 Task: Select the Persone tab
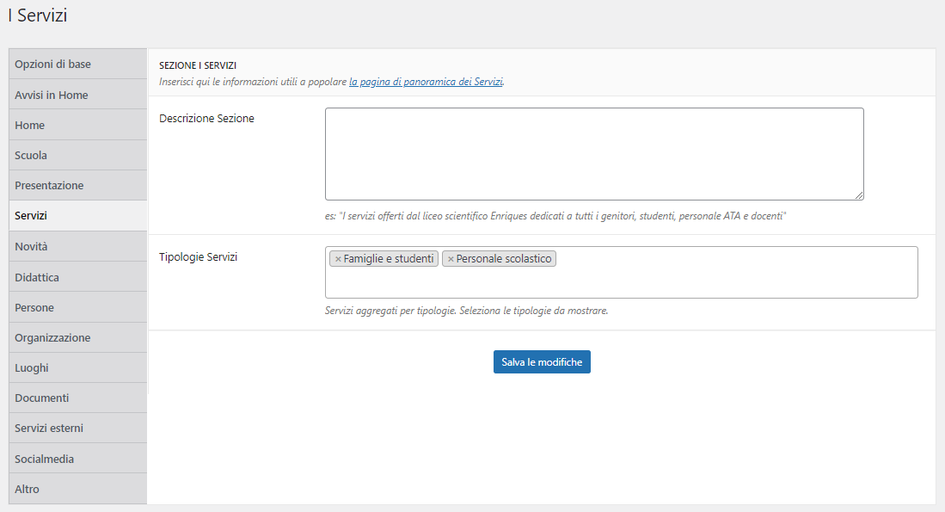[x=77, y=307]
